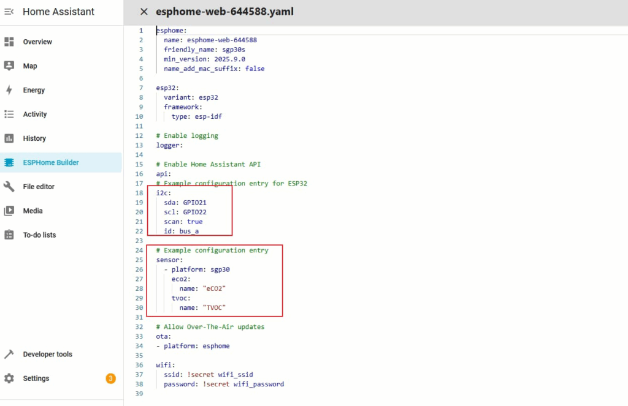
Task: Collapse the Home Assistant sidebar menu icon
Action: pyautogui.click(x=9, y=12)
